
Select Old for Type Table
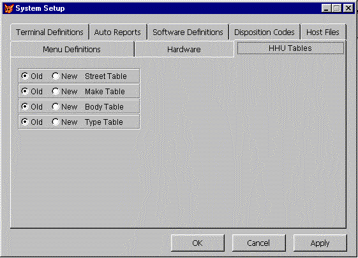point(25,122)
